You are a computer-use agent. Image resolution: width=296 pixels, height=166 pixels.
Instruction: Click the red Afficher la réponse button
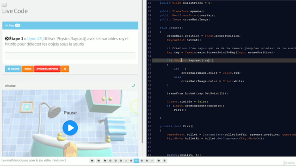47,69
